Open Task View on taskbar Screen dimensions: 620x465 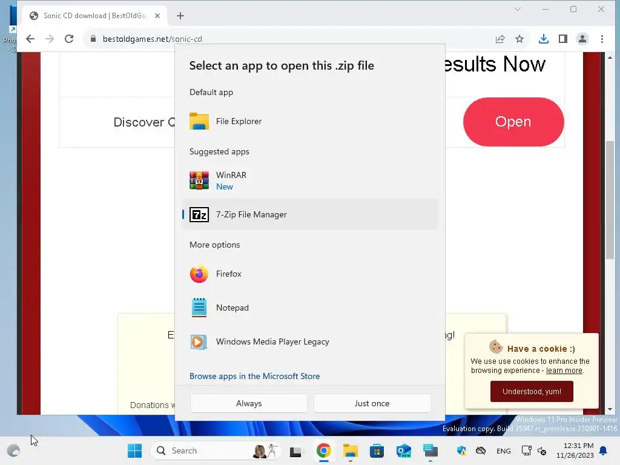click(295, 450)
